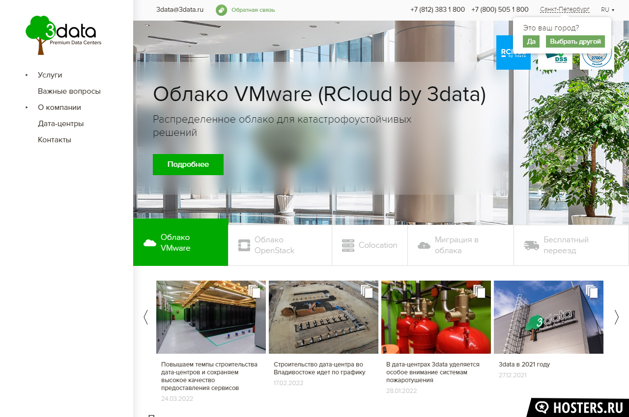Select the Облако VMware tab
629x417 pixels.
point(180,242)
